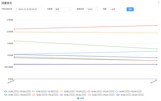Viewport: 161px width, 101px height.
Task: Click the 2.00GB axis label
Action: [10, 32]
